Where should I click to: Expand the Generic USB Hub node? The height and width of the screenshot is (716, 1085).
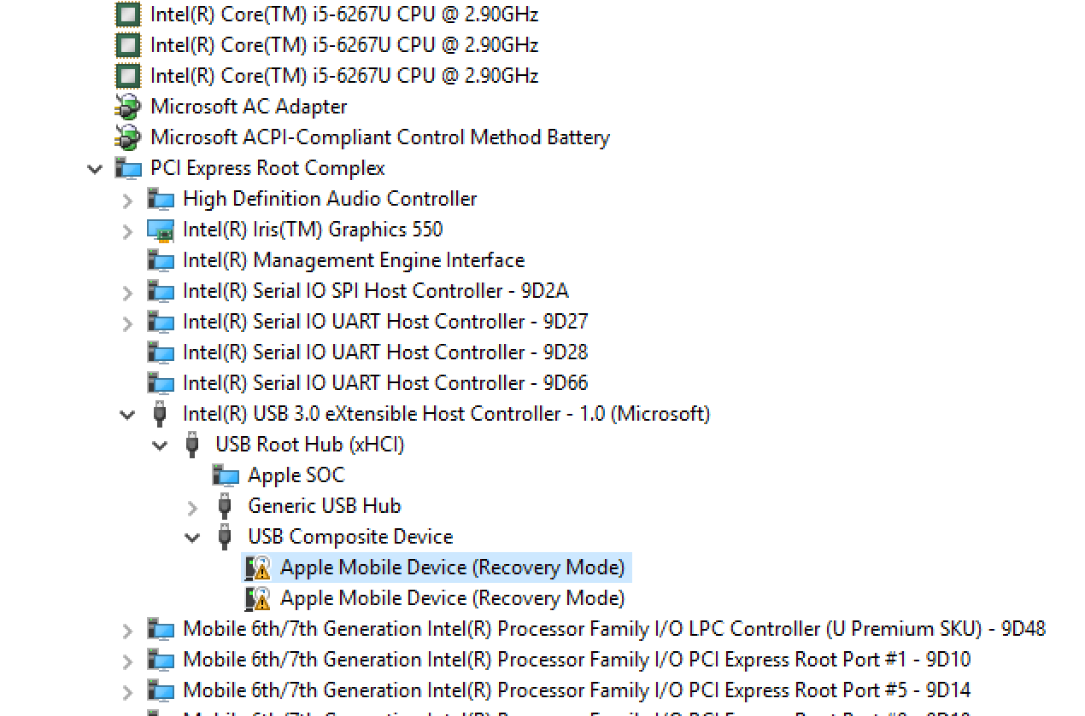[x=192, y=507]
